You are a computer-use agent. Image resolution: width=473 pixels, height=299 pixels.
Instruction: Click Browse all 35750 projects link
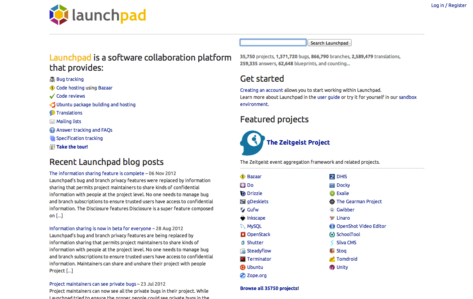click(270, 288)
